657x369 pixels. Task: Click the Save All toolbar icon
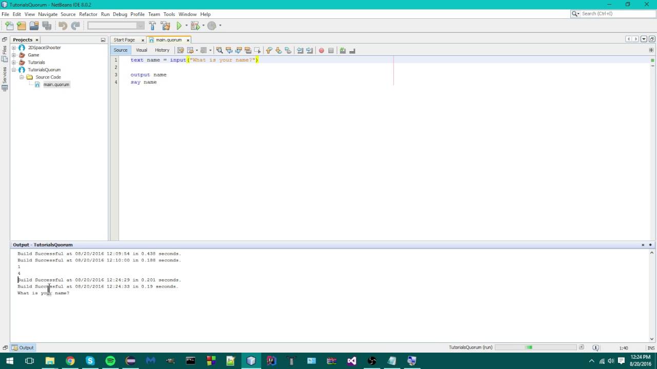click(47, 26)
